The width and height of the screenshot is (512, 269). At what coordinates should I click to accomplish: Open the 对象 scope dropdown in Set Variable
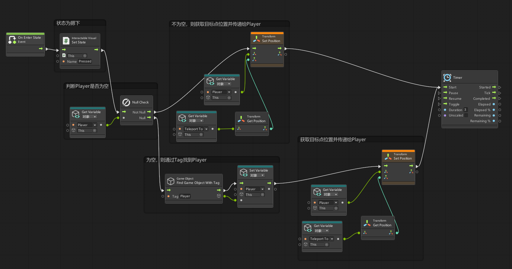tap(257, 176)
